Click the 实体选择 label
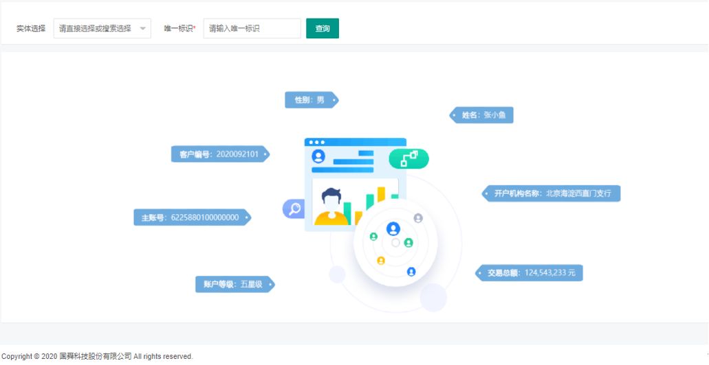The height and width of the screenshot is (365, 709). 31,28
